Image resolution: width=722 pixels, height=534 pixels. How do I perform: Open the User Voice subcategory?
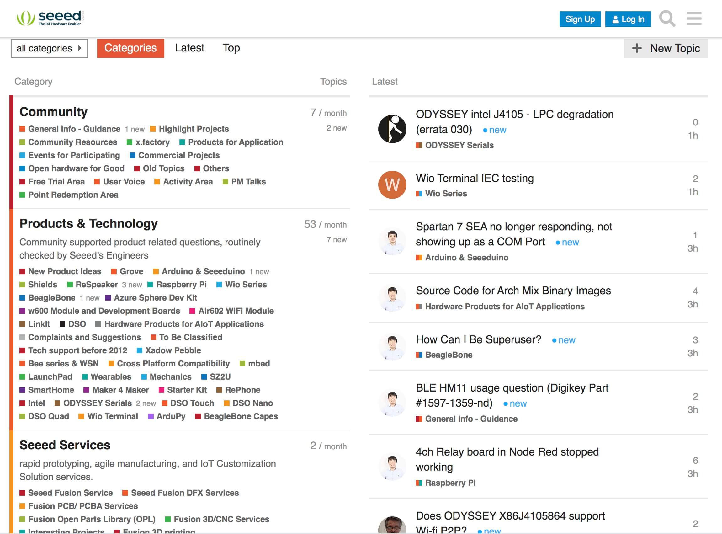119,182
